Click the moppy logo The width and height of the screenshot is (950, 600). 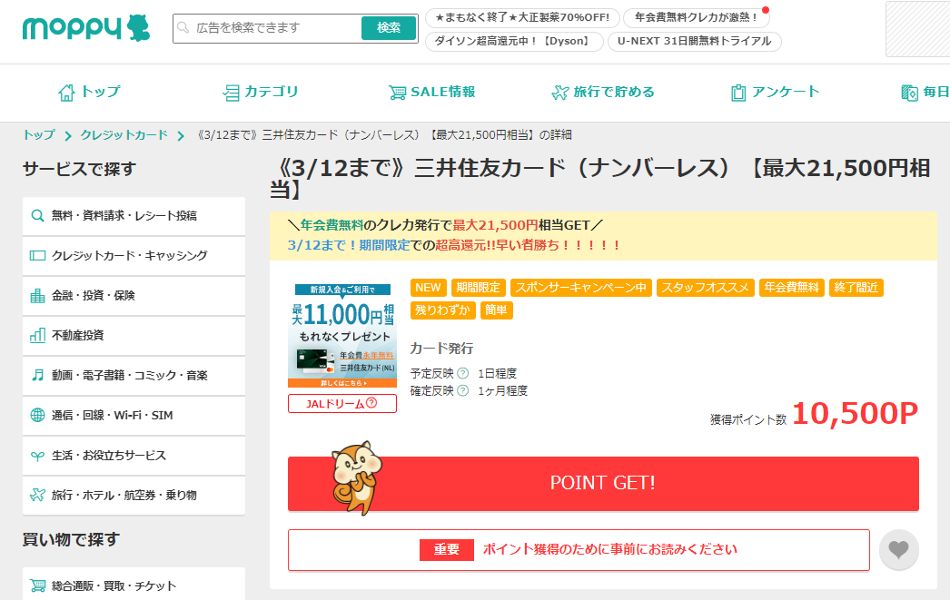pos(86,28)
